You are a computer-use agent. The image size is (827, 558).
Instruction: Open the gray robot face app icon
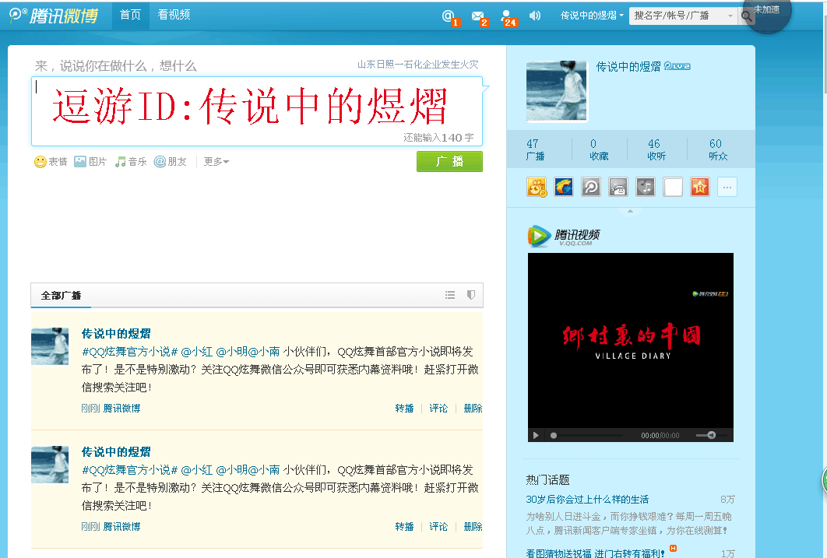point(618,187)
